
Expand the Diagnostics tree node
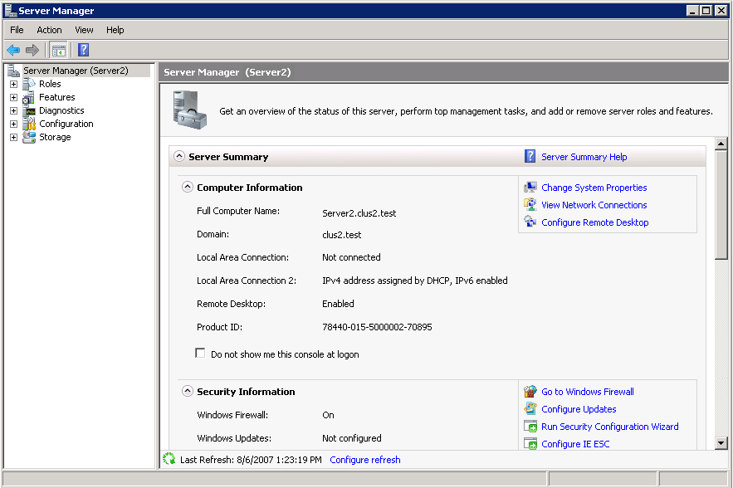pos(13,110)
